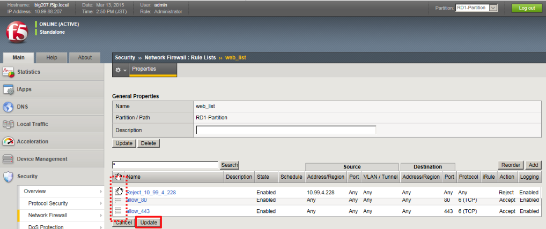Click Update below the rule list

(149, 223)
